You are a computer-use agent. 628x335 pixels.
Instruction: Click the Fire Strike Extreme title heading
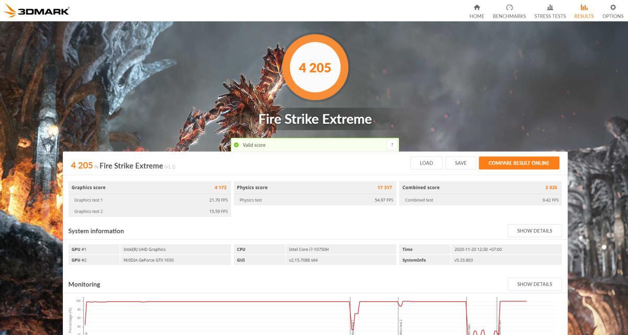point(315,119)
